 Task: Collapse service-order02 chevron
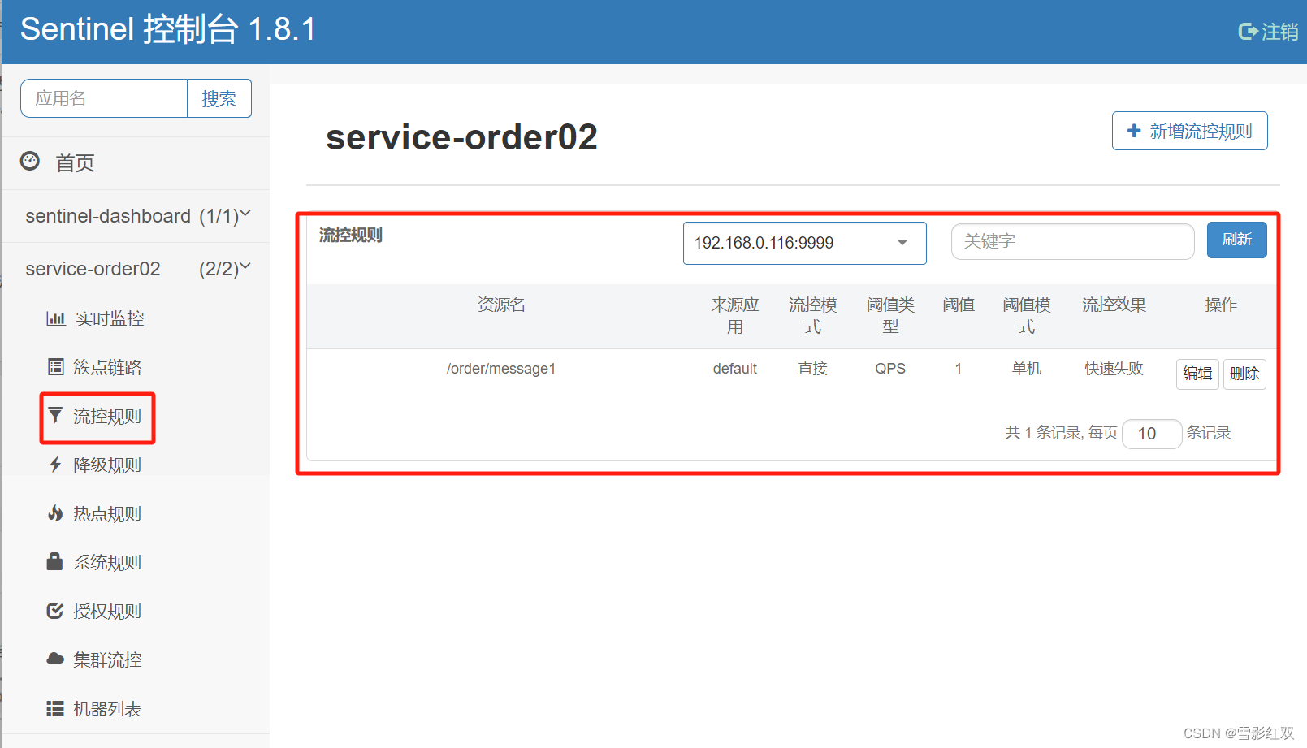pyautogui.click(x=245, y=266)
